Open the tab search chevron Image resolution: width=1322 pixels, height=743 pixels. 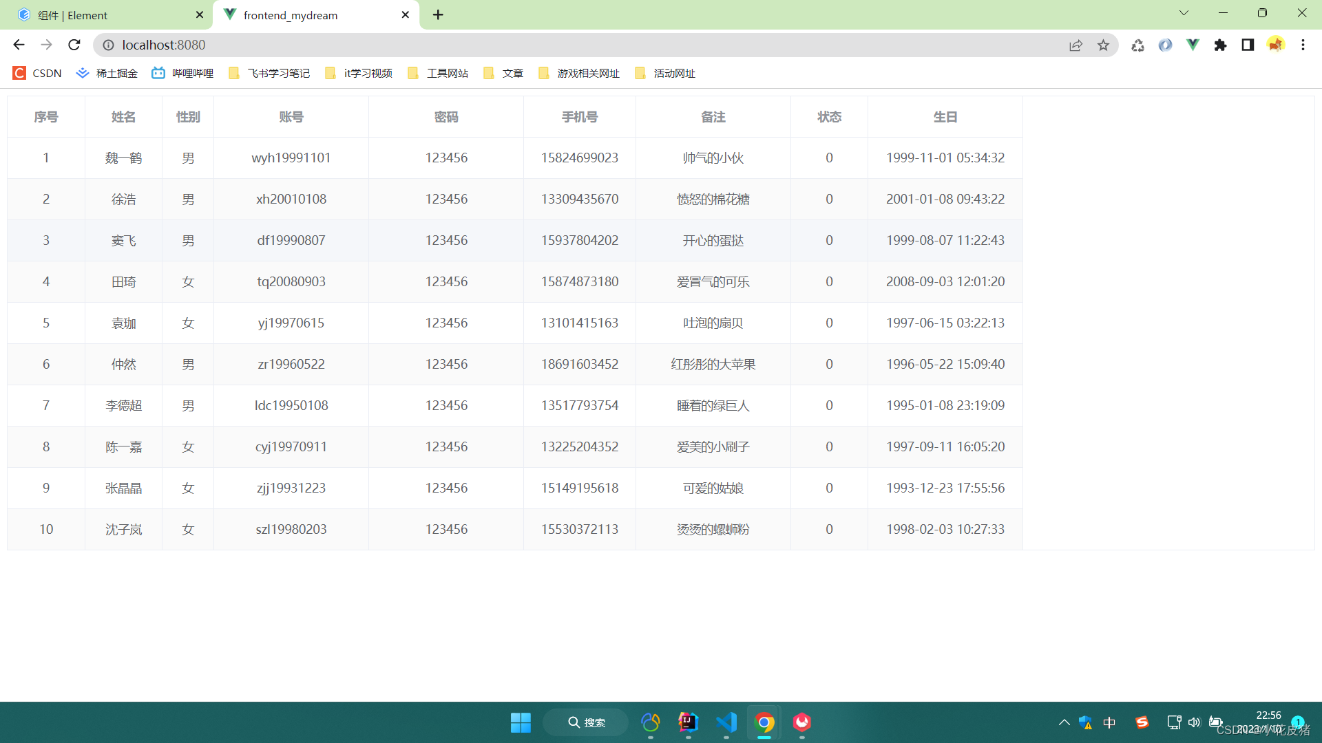(x=1184, y=13)
